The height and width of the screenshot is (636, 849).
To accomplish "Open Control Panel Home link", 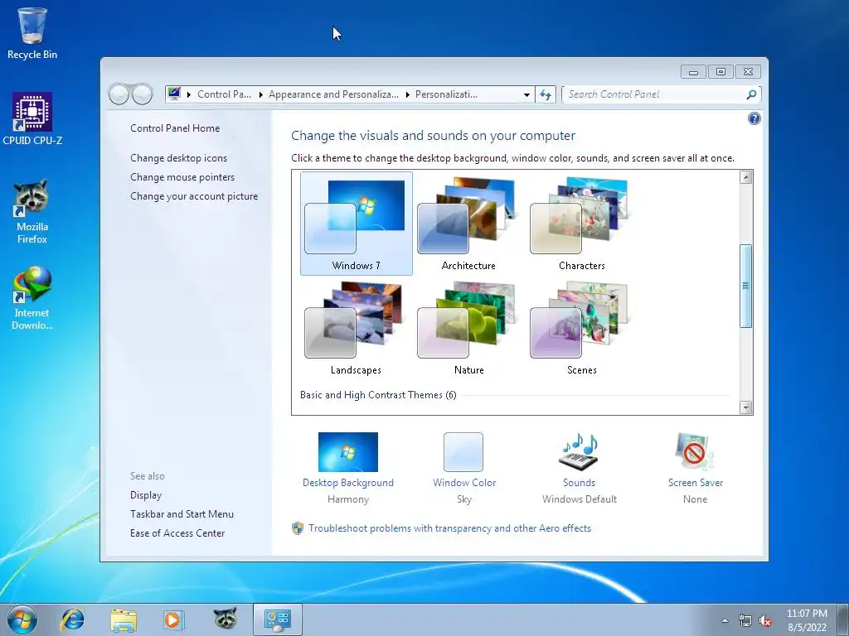I will pyautogui.click(x=175, y=128).
